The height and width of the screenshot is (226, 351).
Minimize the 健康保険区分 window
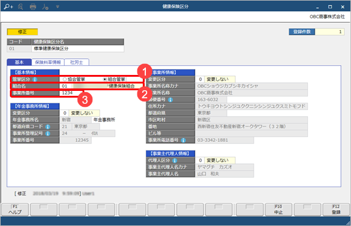point(317,7)
